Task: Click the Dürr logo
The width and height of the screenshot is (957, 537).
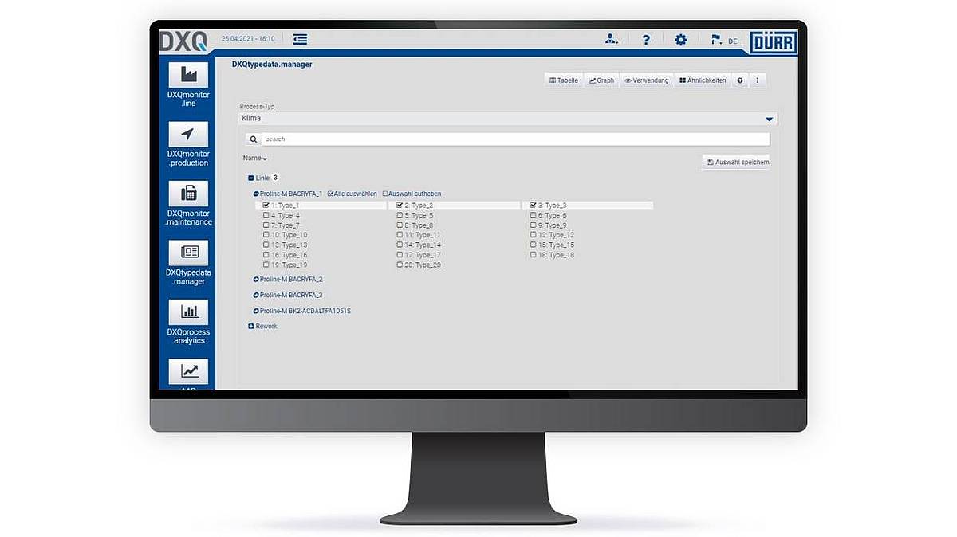Action: (773, 41)
